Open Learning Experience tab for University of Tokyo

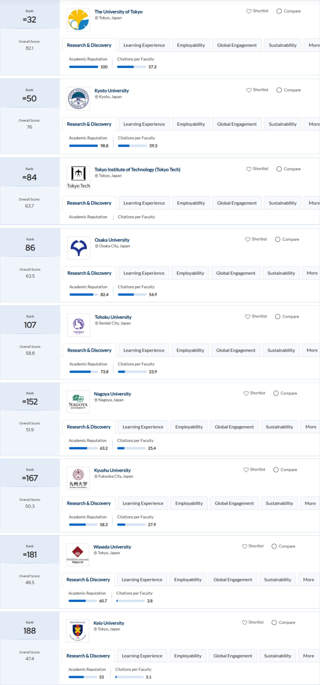(x=144, y=45)
